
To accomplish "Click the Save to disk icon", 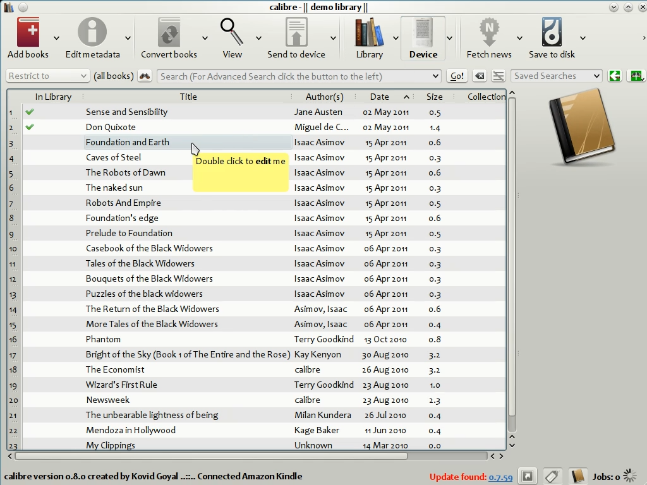I will point(552,33).
